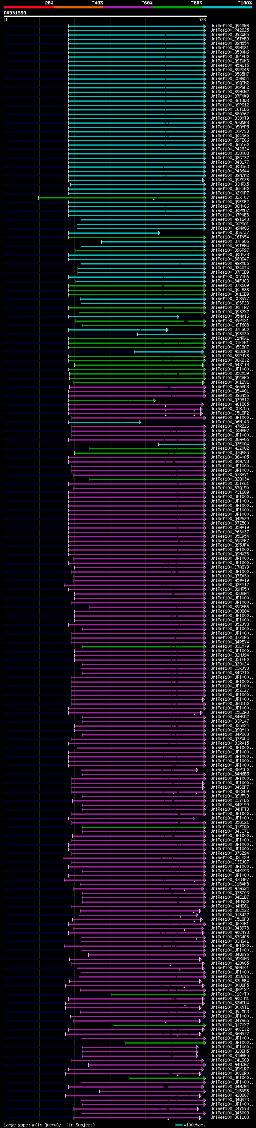This screenshot has width=256, height=1128.
Task: Select the UniRef100_Q53KN6 label
Action: click(230, 52)
